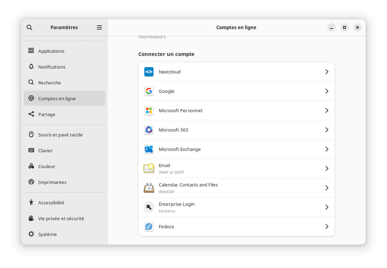Open Vie privée et sécurité settings

pyautogui.click(x=64, y=218)
